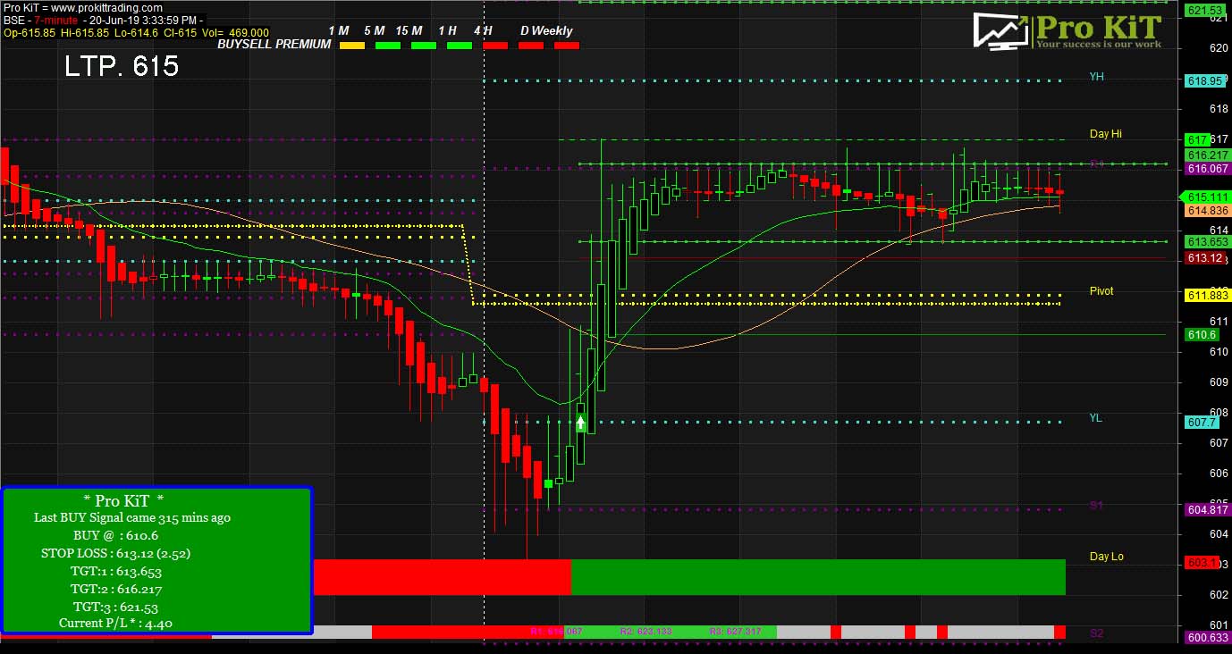Select the D Weekly timeframe label

546,30
